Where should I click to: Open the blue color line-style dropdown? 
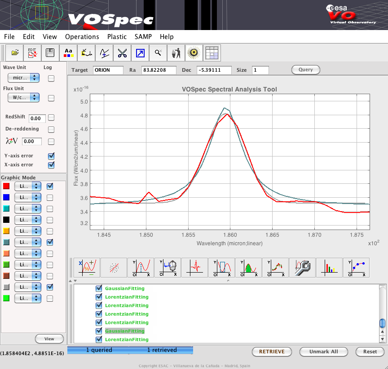click(28, 197)
